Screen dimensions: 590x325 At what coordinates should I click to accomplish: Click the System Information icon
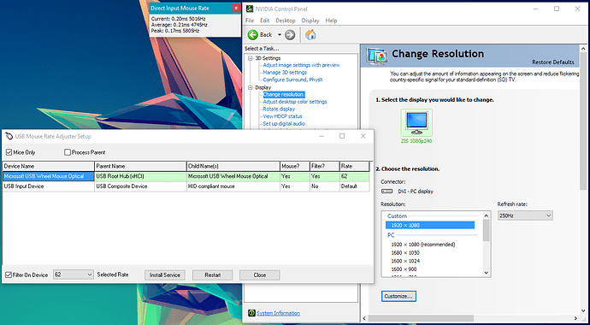point(251,313)
